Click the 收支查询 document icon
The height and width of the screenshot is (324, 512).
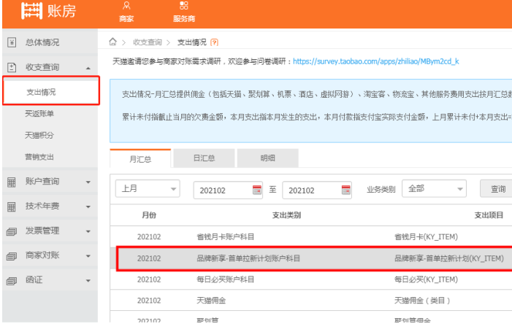[x=12, y=67]
